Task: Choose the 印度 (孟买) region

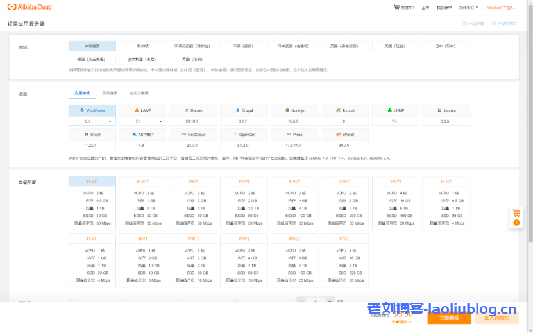Action: coord(244,46)
